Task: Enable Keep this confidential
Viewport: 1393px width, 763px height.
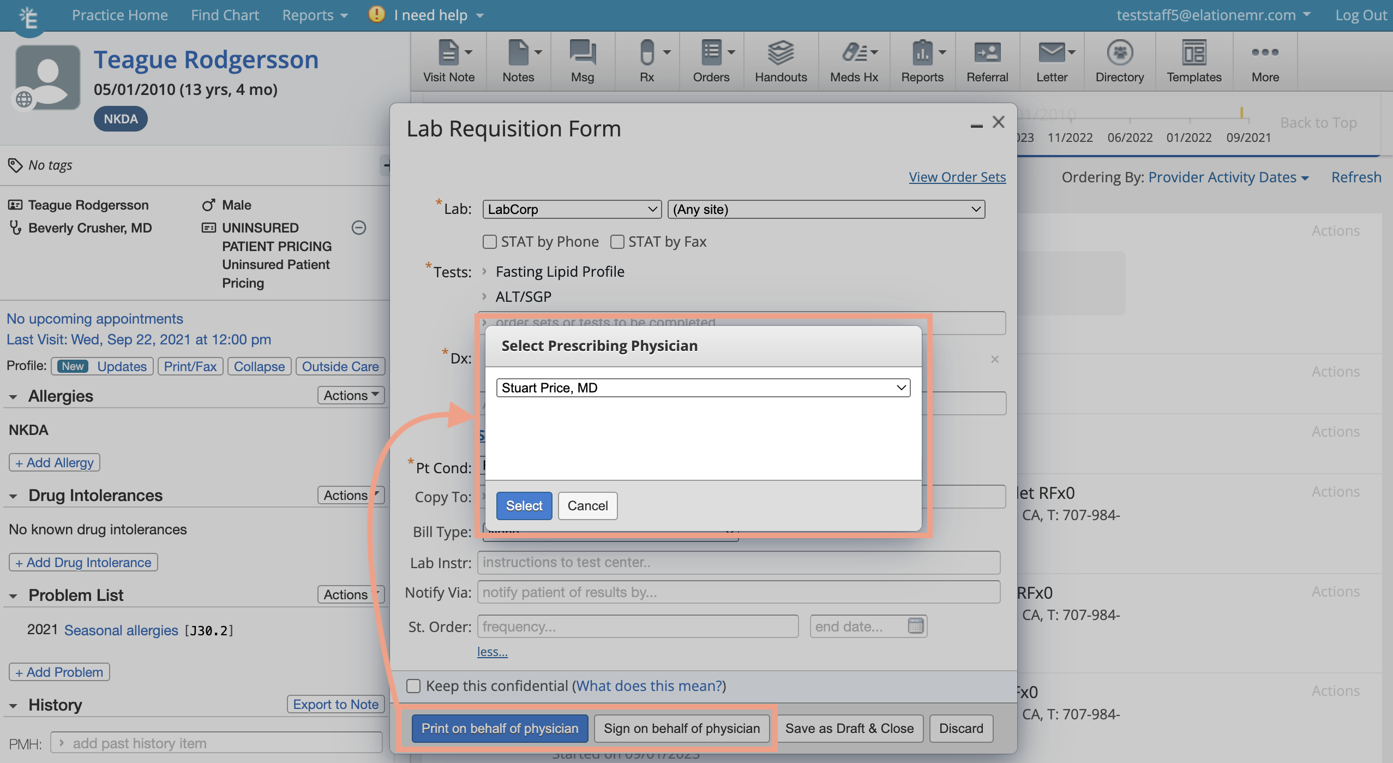Action: click(x=413, y=686)
